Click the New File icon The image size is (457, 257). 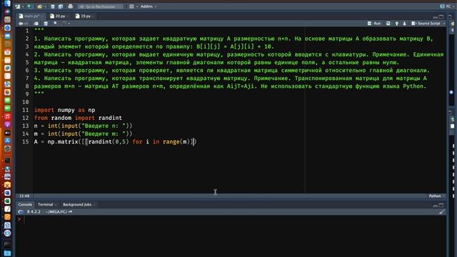click(x=17, y=6)
